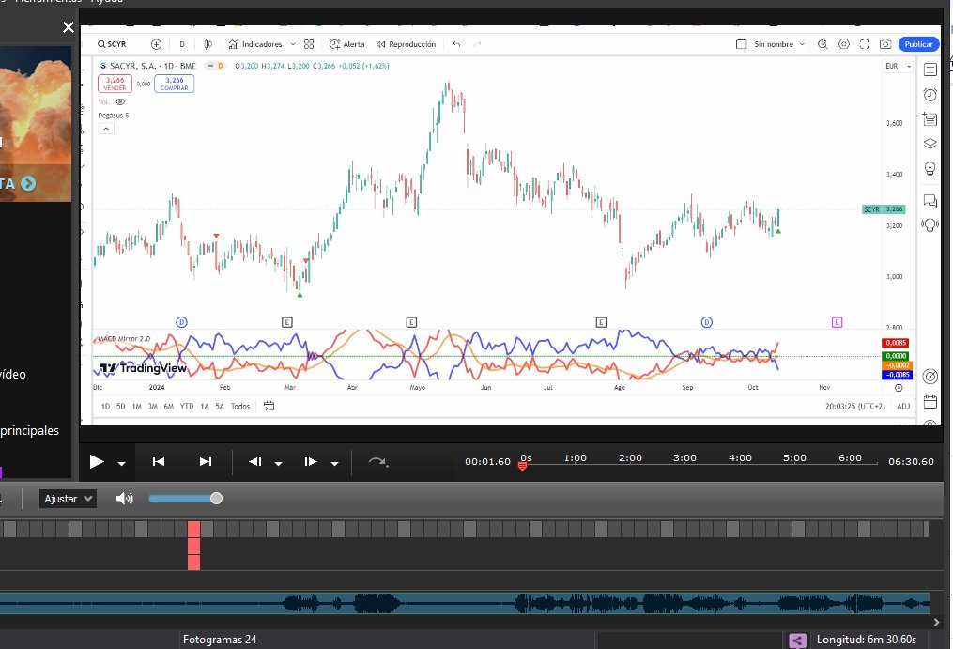
Task: Open the Indicadores menu
Action: (255, 44)
